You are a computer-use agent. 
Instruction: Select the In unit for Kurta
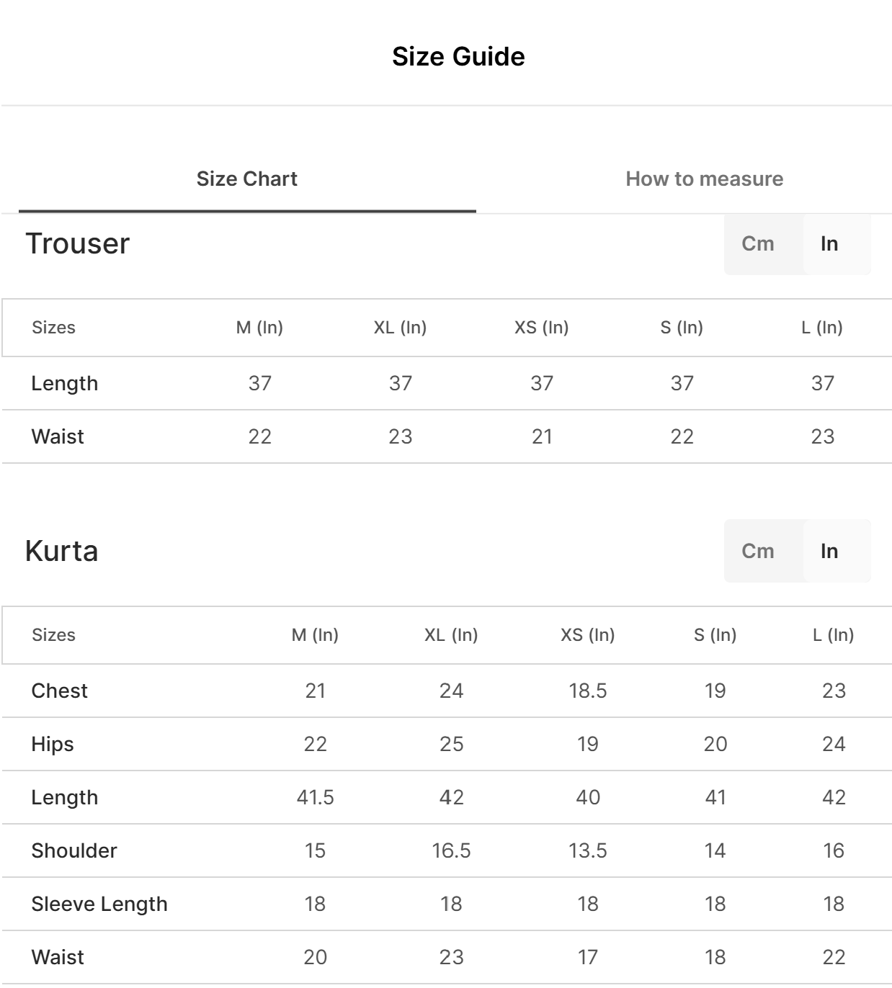[x=829, y=552]
